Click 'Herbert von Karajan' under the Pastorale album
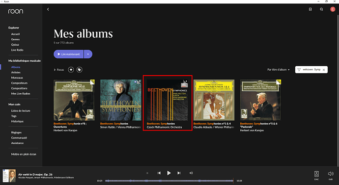Viewport: 339px width, 185px height. pos(252,131)
